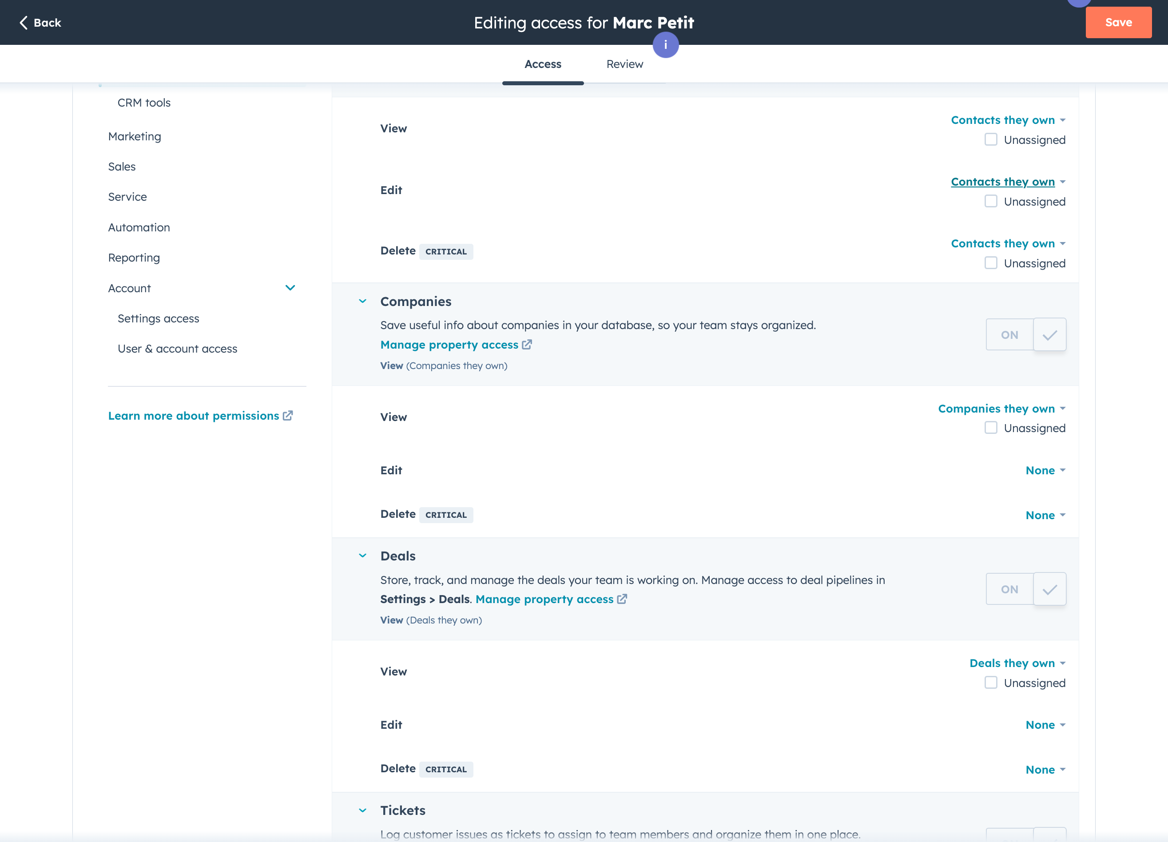1168x842 pixels.
Task: Check Unassigned under Contacts Delete
Action: pos(991,263)
